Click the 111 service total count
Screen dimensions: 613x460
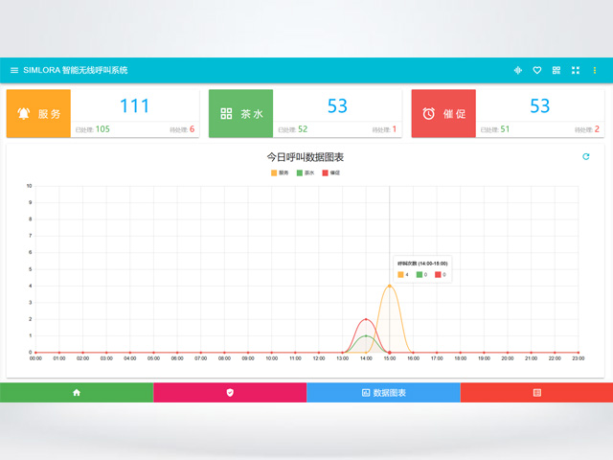pyautogui.click(x=134, y=106)
